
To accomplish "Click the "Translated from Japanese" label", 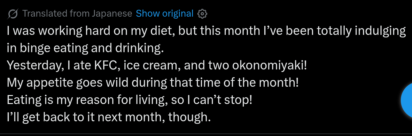I will point(77,14).
